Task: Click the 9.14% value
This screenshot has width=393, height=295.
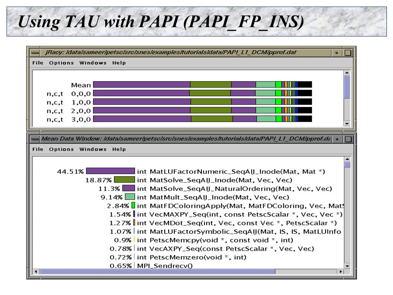Action: pyautogui.click(x=111, y=197)
